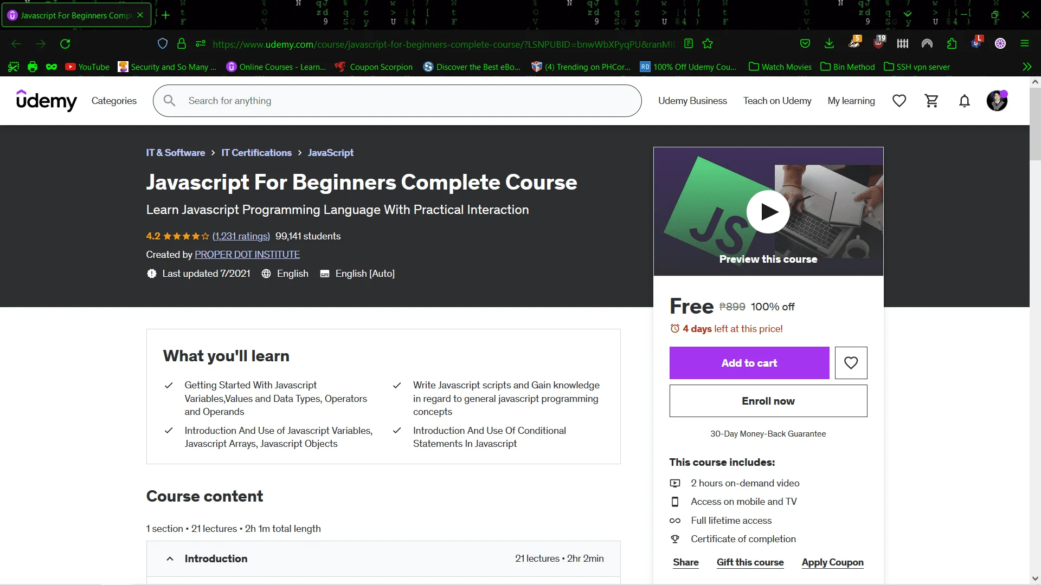This screenshot has width=1041, height=585.
Task: Select the Javascript For Beginners browser tab
Action: coord(75,15)
